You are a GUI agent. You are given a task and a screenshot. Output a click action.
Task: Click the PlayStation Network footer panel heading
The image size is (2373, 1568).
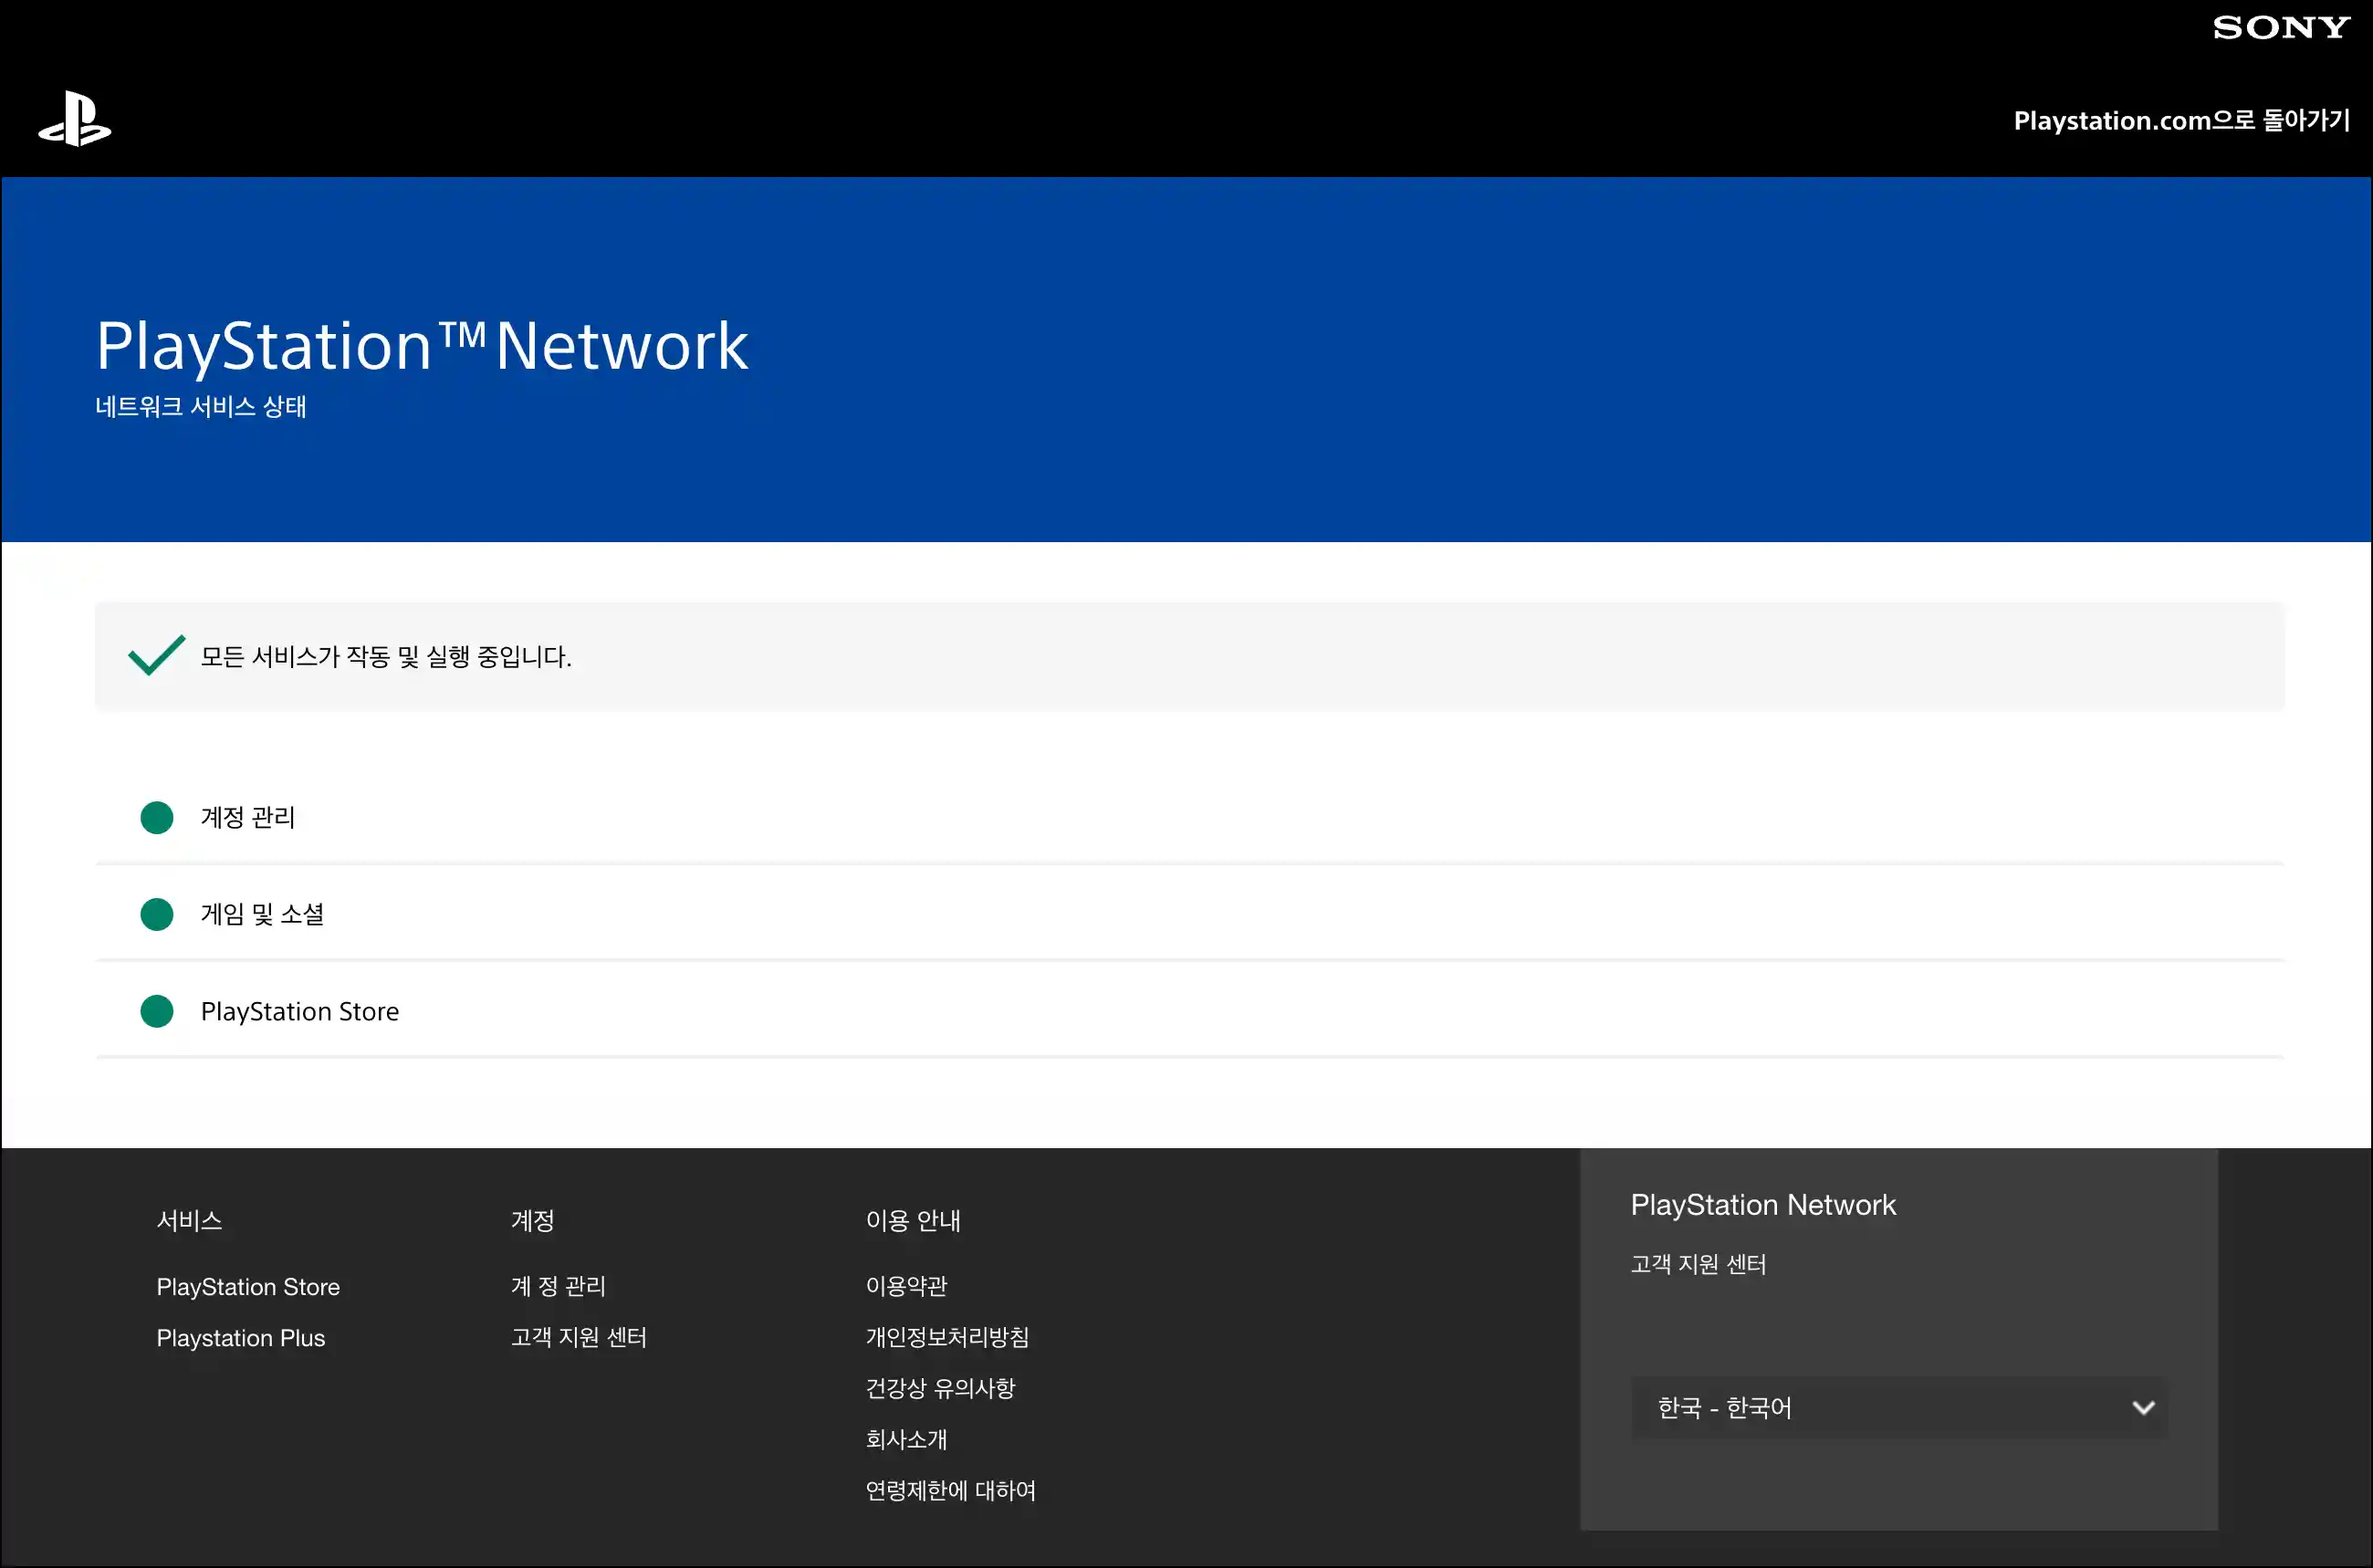pyautogui.click(x=1763, y=1204)
